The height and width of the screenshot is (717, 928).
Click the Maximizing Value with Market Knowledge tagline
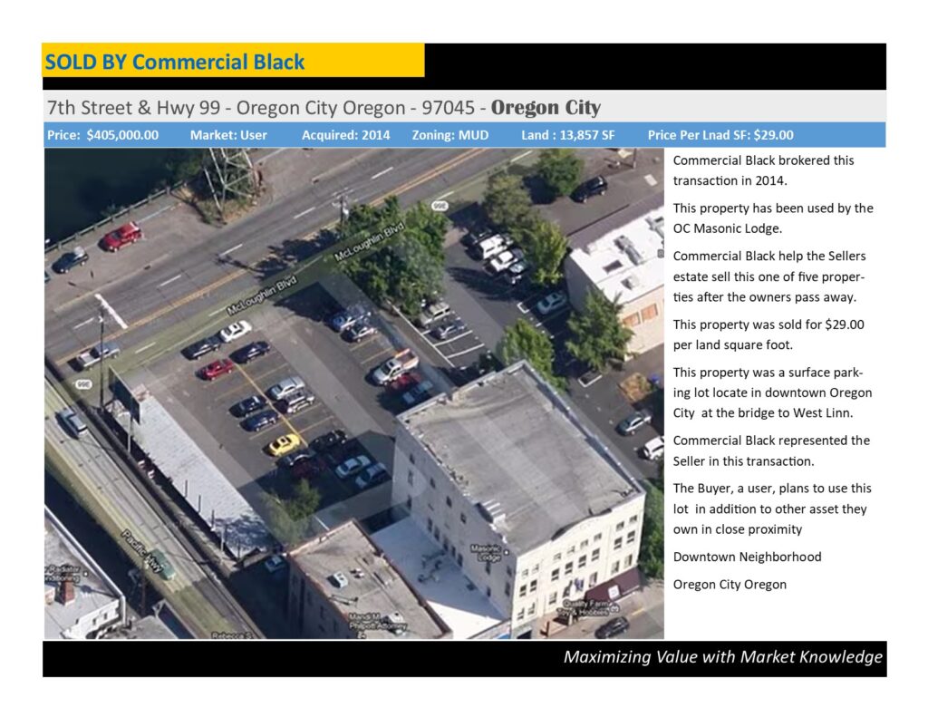click(722, 657)
